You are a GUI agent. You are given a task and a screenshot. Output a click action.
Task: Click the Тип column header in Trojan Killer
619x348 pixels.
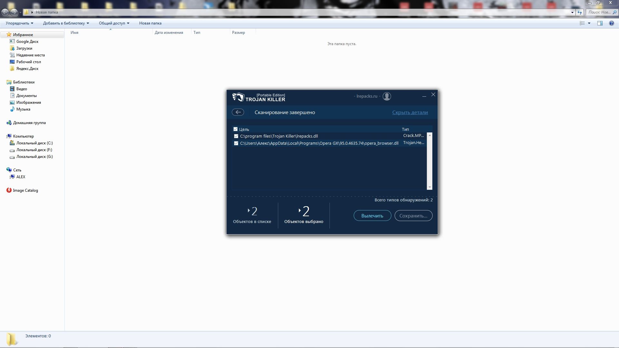[405, 129]
